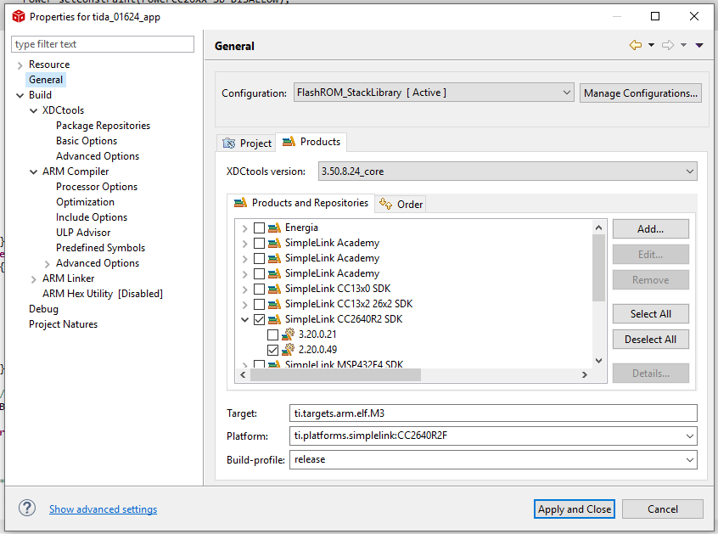Collapse the XDCtools tree node
Image resolution: width=718 pixels, height=534 pixels.
pos(33,110)
